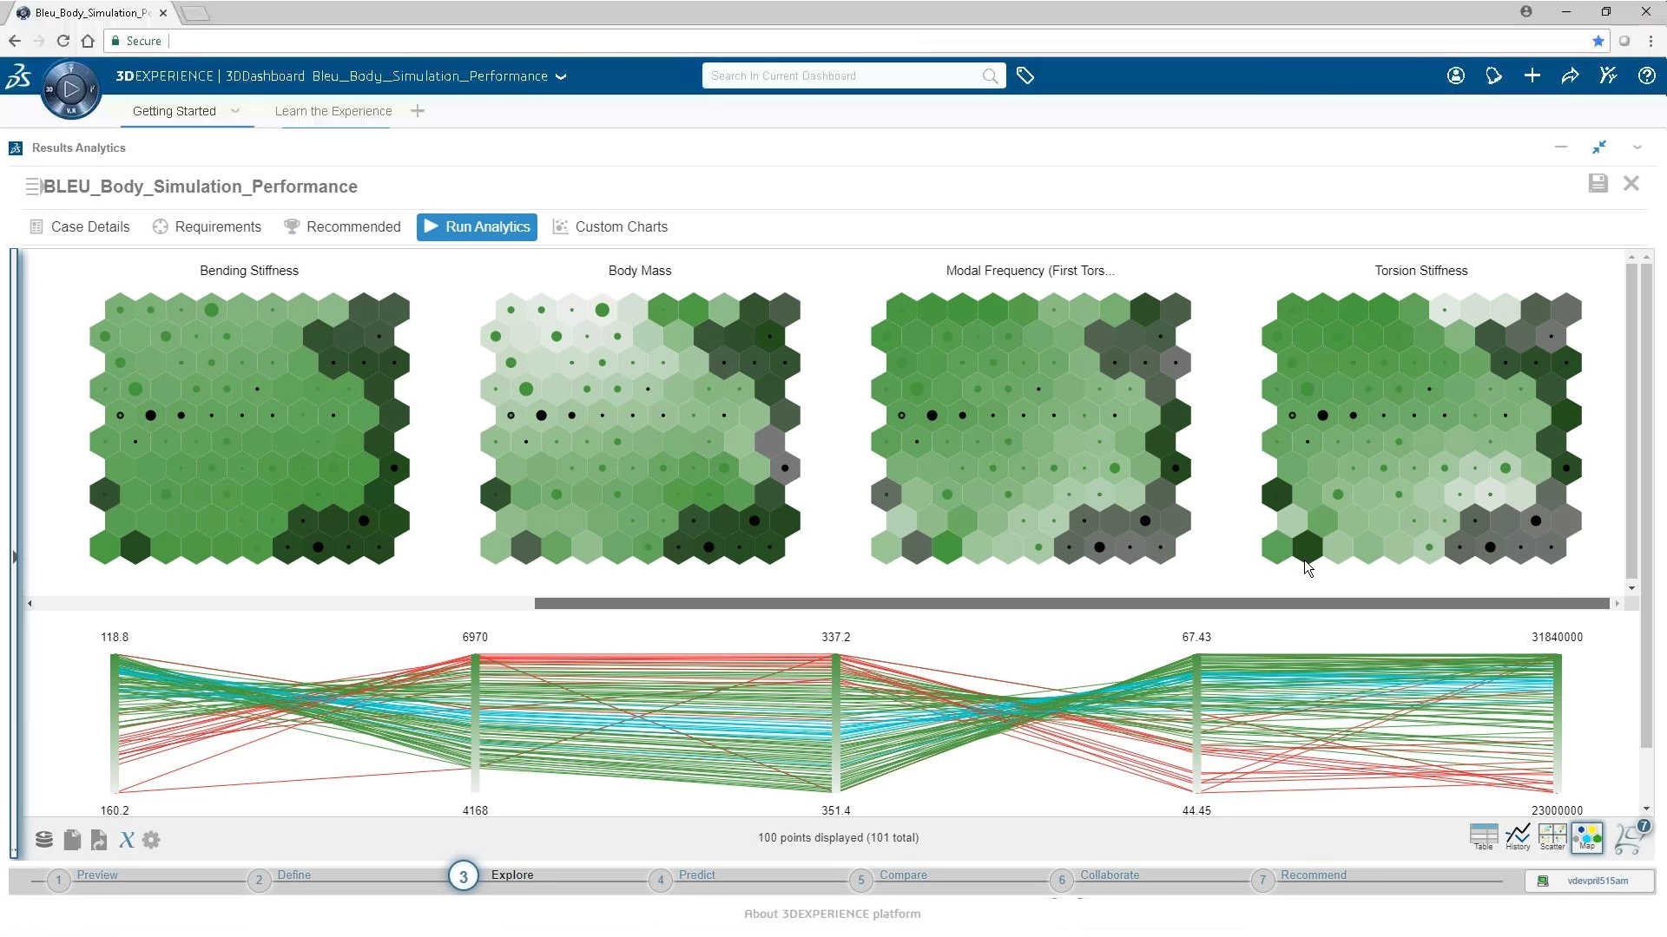Click the save disk icon
Screen dimensions: 1667x937
[1598, 183]
